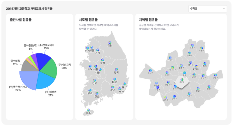Click the gray 알수없음 pie slice
Image resolution: width=233 pixels, height=126 pixels.
pos(27,66)
